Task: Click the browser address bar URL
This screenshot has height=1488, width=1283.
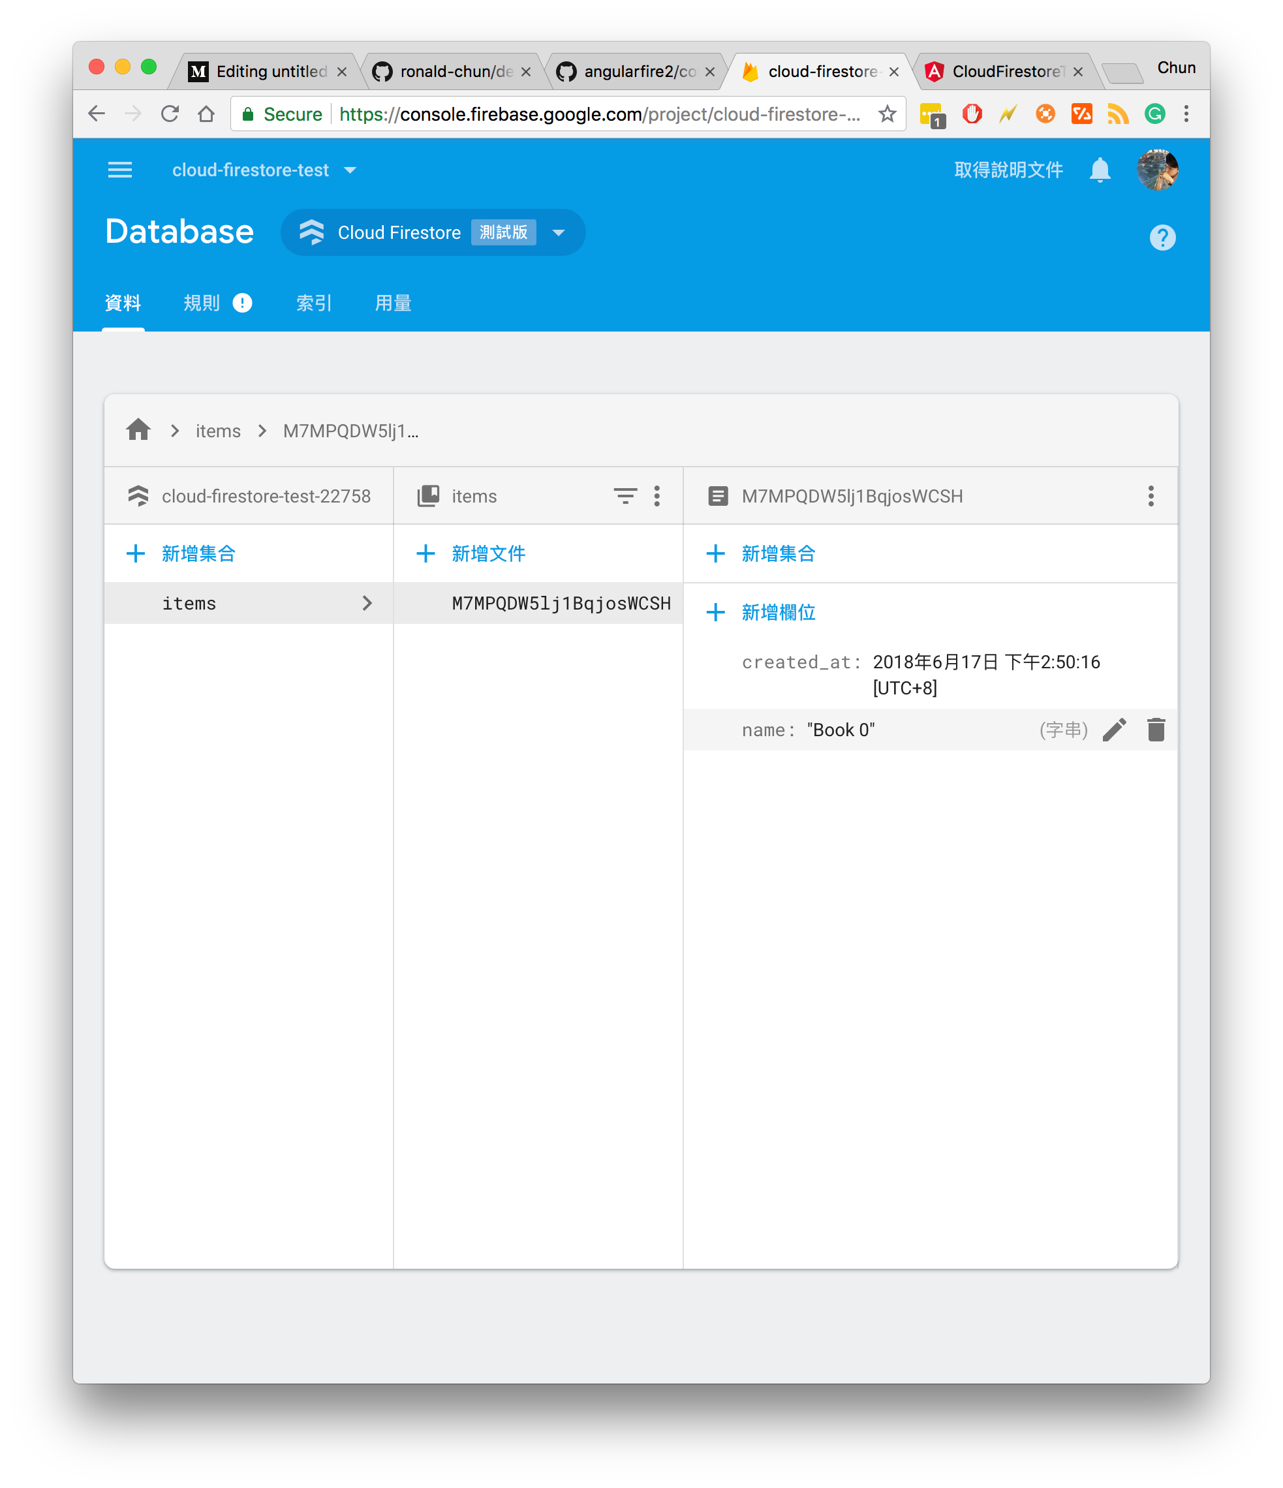Action: pos(600,114)
